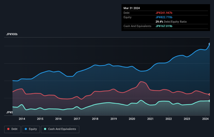Click the JP¥241.947b debt value
The image size is (214, 137).
[164, 13]
